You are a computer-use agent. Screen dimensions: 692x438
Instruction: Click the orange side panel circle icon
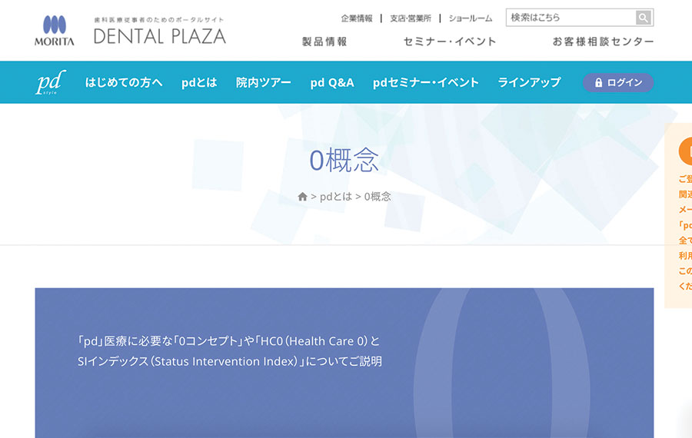[685, 151]
